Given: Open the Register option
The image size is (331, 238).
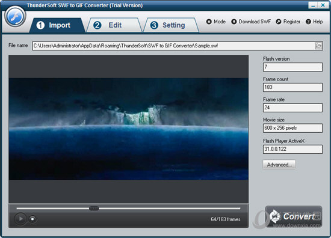Looking at the screenshot, I should point(288,22).
